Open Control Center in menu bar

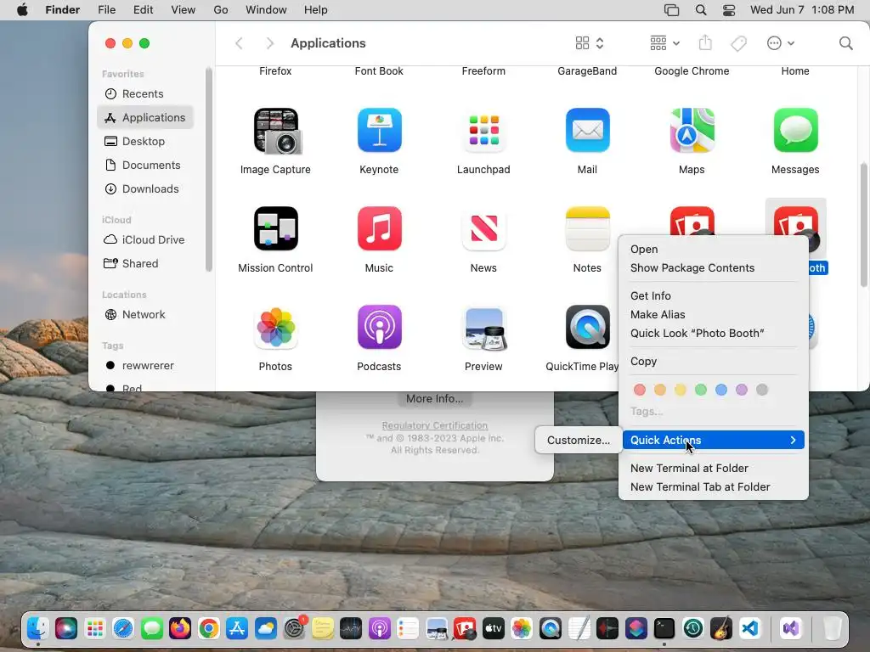(x=729, y=10)
